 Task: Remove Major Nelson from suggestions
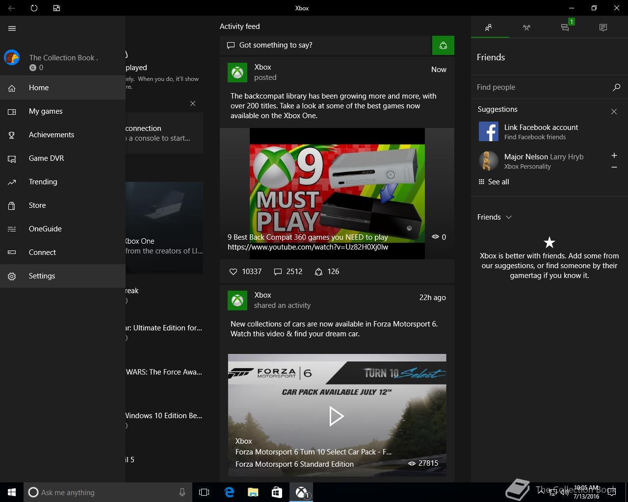click(614, 167)
